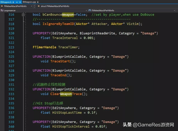The width and height of the screenshot is (178, 131).
Task: Click the 0.01f value on line 340
Action: point(100,127)
